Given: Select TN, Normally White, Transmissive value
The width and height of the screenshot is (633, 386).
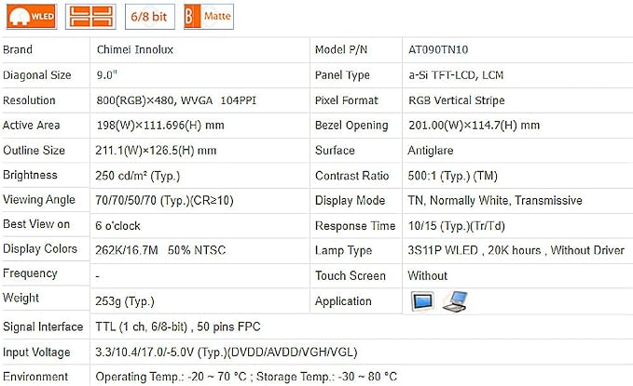Looking at the screenshot, I should click(x=495, y=200).
